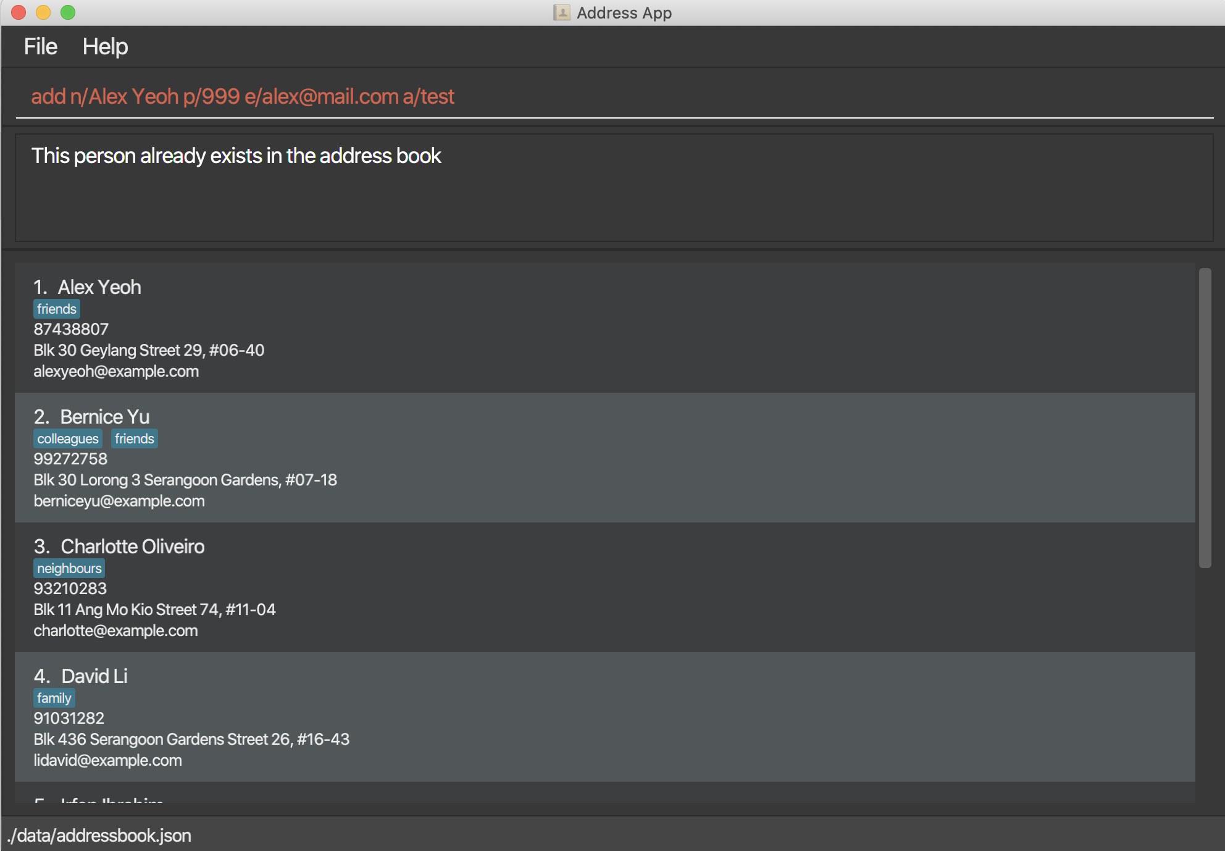
Task: Open the Help menu
Action: (105, 47)
